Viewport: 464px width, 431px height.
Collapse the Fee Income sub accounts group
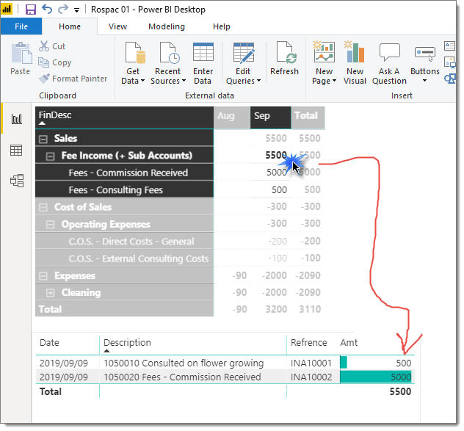click(x=51, y=156)
